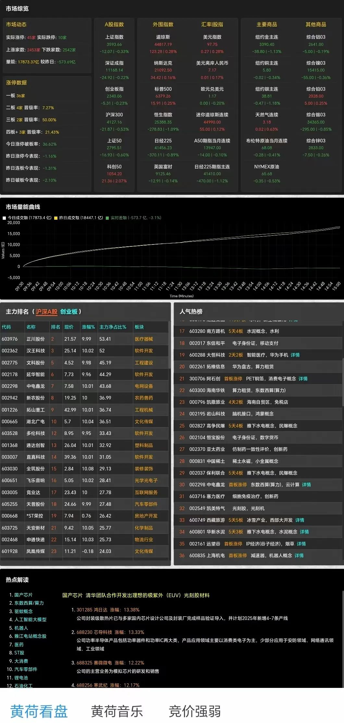Open 详情 link for 上海机电
Image resolution: width=344 pixels, height=723 pixels.
point(299,556)
